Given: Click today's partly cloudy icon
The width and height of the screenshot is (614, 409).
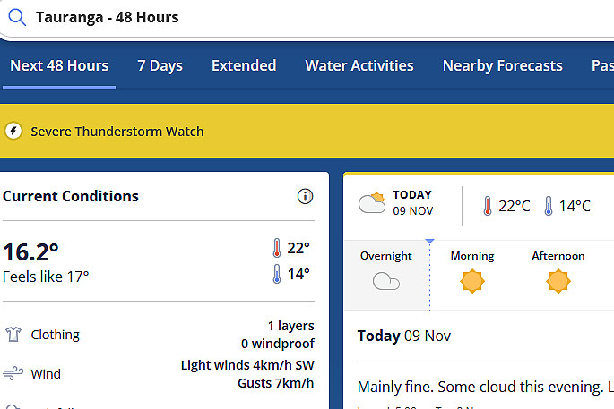Looking at the screenshot, I should pyautogui.click(x=372, y=202).
